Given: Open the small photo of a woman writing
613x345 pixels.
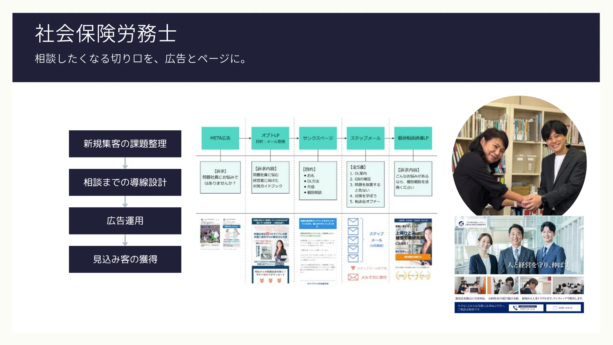Looking at the screenshot, I should 503,285.
